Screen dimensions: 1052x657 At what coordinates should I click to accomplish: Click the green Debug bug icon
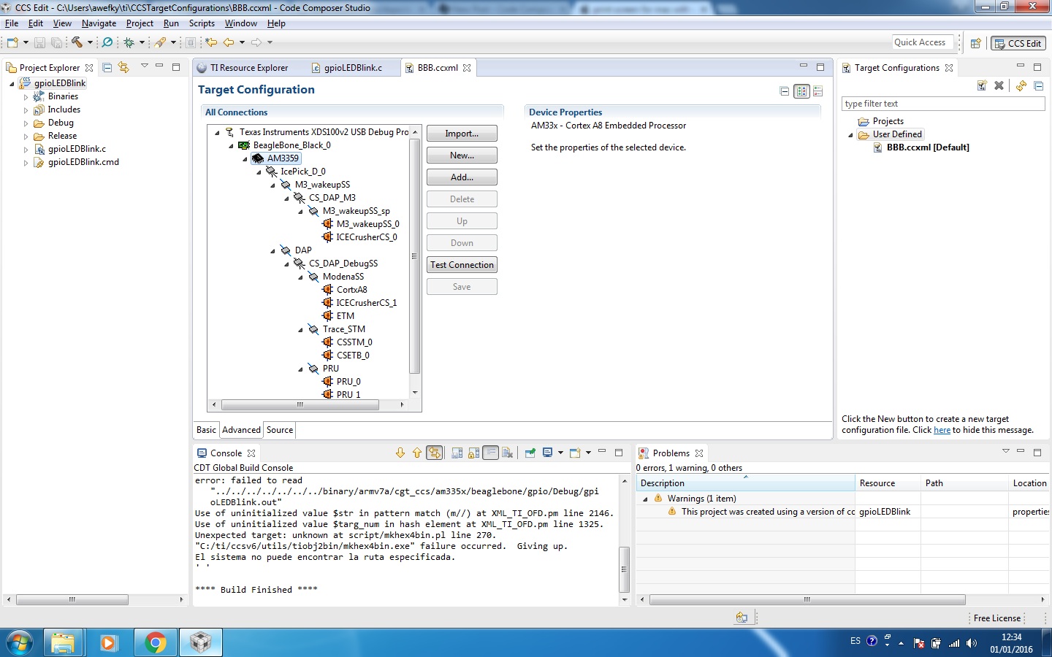tap(129, 42)
